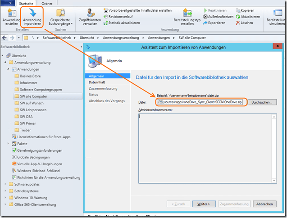Viewport: 287px width, 218px height.
Task: Click Bereitstellungstyp erstellen icon
Action: tap(187, 13)
